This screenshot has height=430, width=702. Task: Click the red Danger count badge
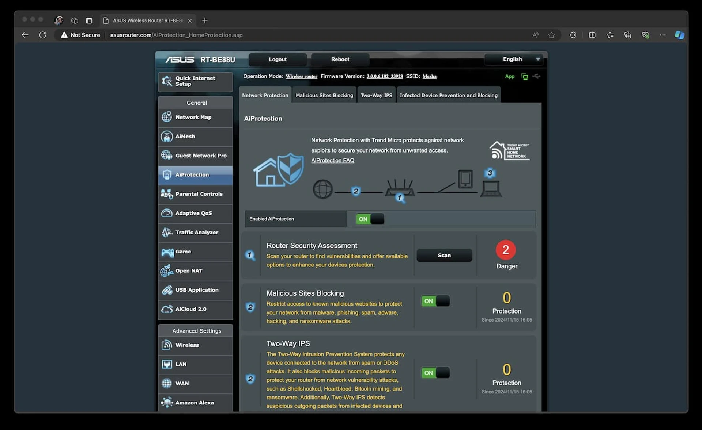(506, 250)
